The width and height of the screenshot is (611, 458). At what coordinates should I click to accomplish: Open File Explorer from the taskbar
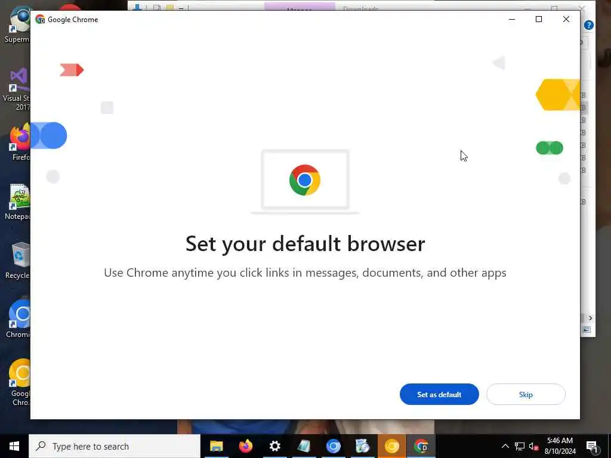(x=216, y=446)
